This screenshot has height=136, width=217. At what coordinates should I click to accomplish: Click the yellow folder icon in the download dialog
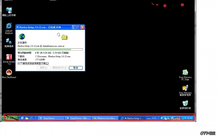pyautogui.click(x=64, y=37)
